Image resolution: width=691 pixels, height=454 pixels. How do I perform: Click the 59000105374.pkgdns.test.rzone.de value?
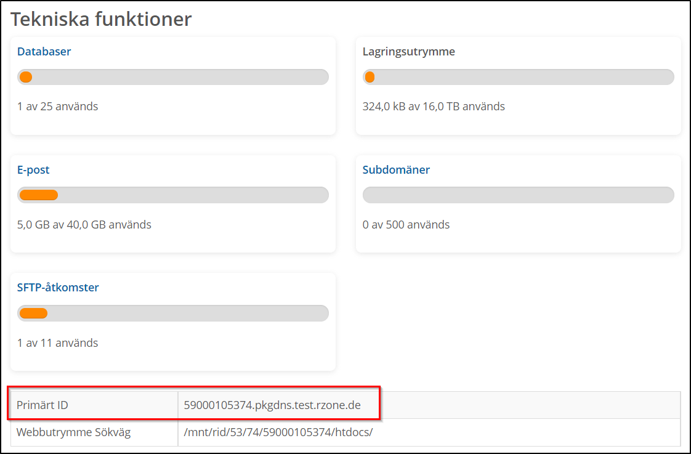(272, 405)
